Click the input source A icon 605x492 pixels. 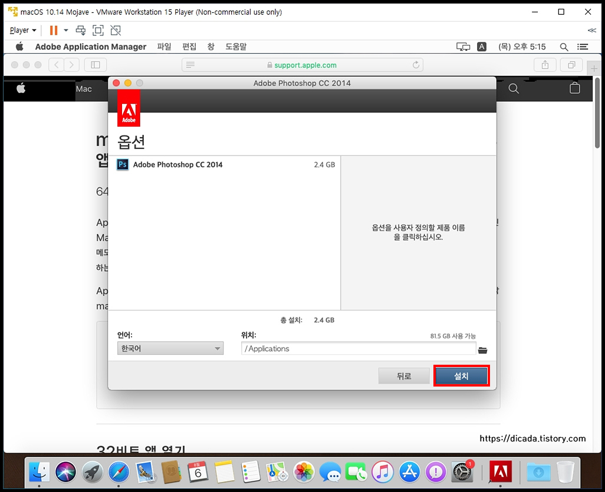click(482, 47)
